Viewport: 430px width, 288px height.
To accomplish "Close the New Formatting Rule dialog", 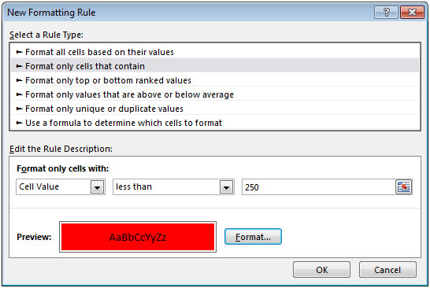I will tap(412, 13).
